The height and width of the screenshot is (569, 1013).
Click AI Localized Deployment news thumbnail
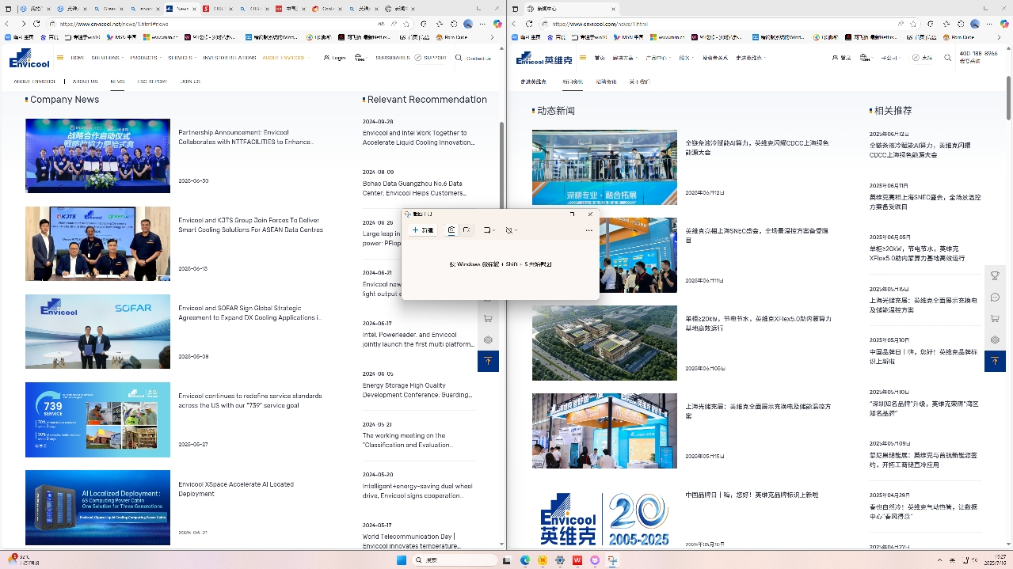click(x=97, y=507)
